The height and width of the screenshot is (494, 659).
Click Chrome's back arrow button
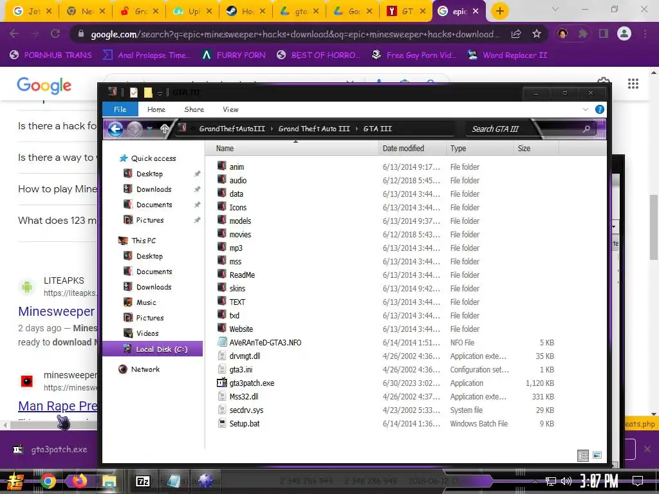pos(14,33)
